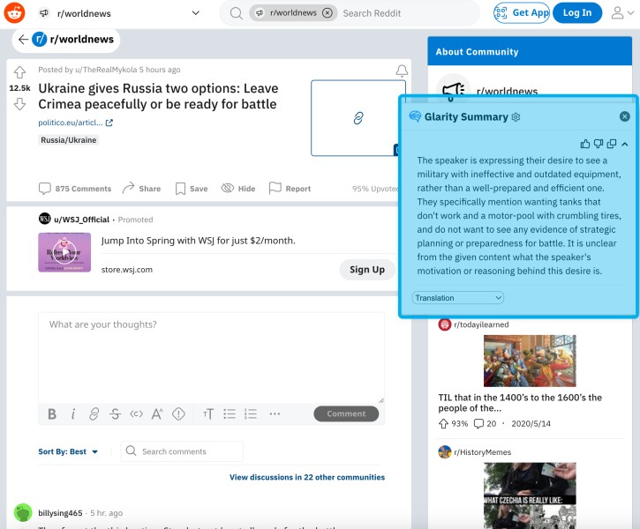Expand the r/worldnews community dropdown in header

195,13
